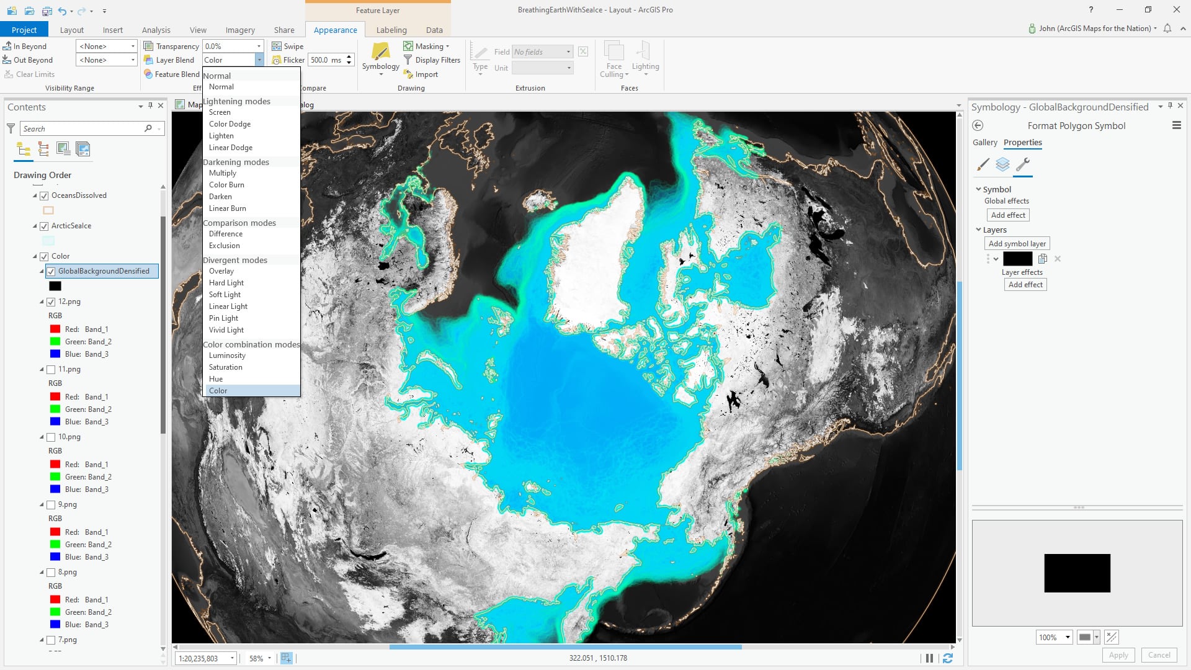1191x670 pixels.
Task: Duplicate the black symbol layer
Action: coord(1043,259)
